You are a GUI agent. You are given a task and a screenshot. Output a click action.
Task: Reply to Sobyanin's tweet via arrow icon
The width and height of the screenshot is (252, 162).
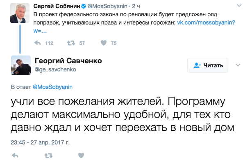coord(37,43)
